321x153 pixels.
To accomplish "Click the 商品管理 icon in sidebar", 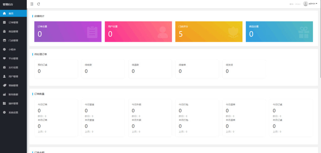I will [x=4, y=32].
